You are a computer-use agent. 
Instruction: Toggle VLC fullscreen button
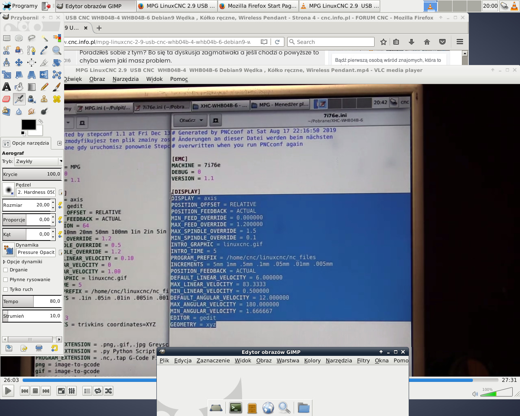pyautogui.click(x=61, y=391)
